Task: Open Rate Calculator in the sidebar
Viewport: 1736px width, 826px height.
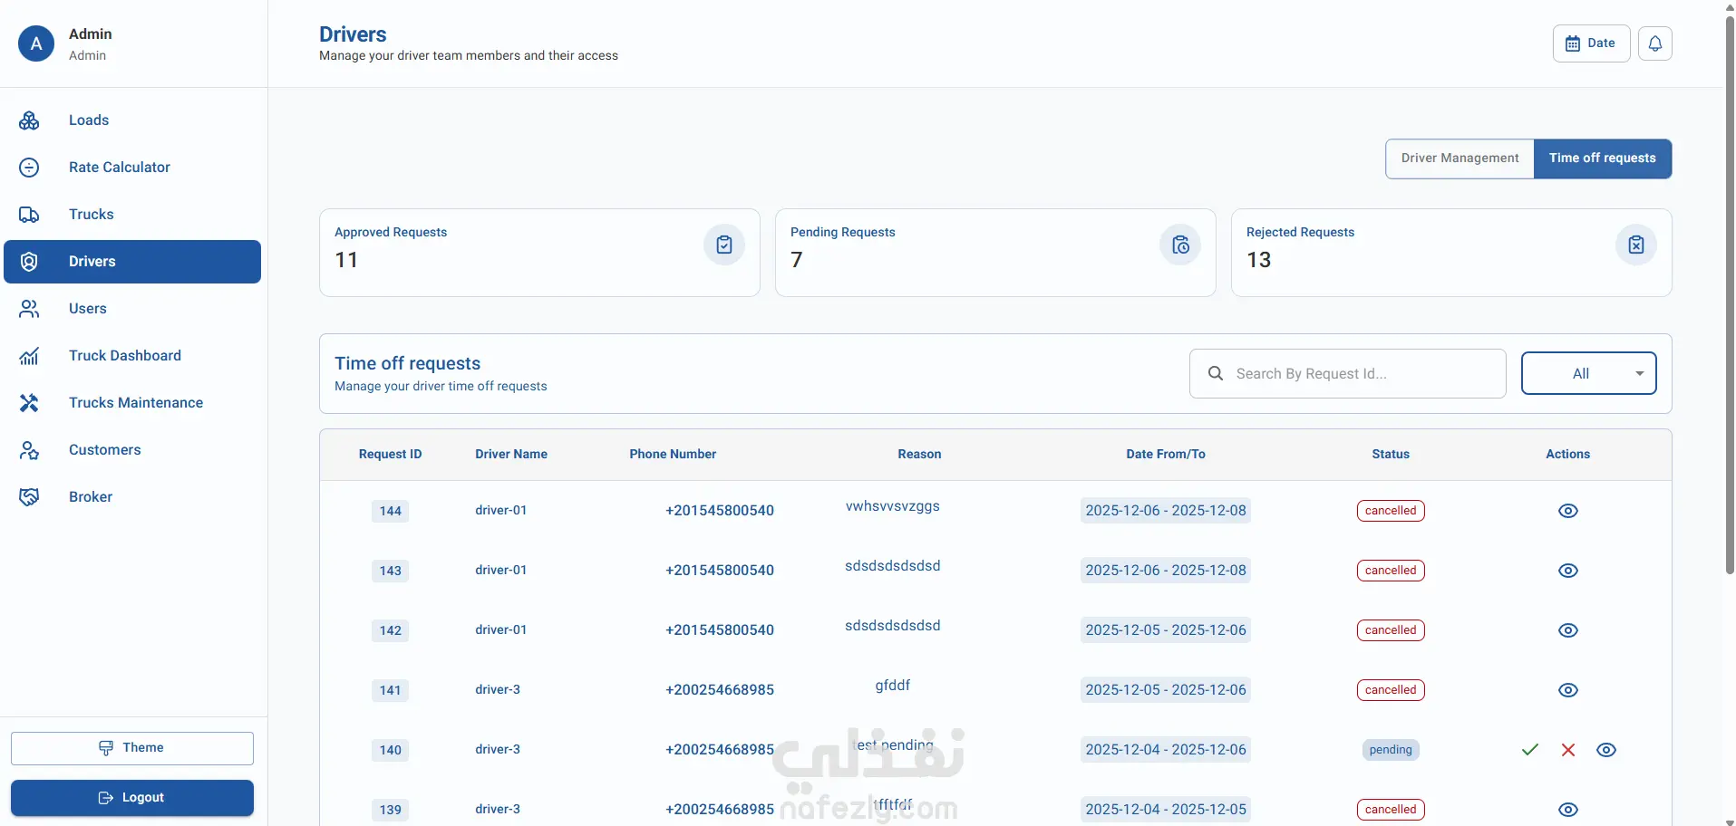Action: (132, 168)
